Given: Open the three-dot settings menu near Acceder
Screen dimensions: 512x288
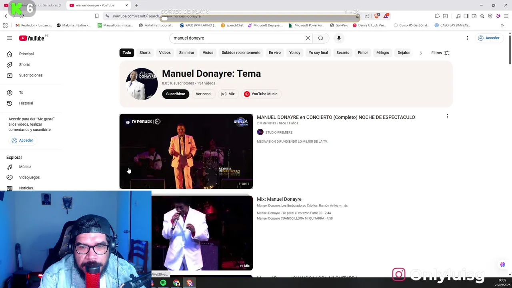Looking at the screenshot, I should coord(467,38).
